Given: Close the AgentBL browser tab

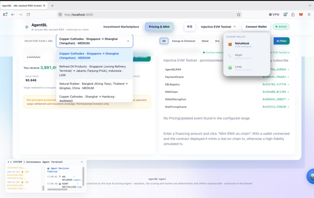Looking at the screenshot, I should 44,5.
